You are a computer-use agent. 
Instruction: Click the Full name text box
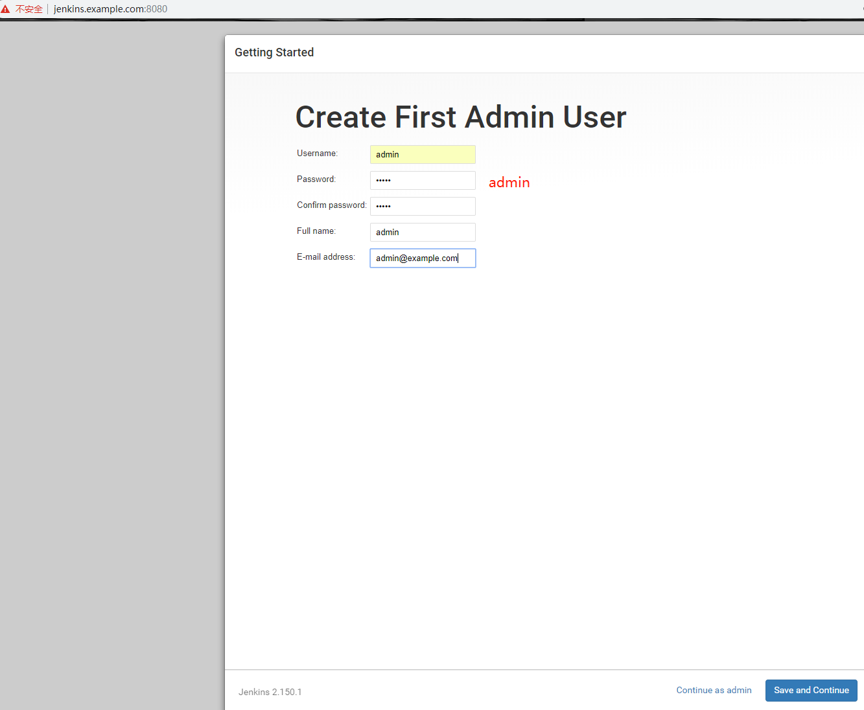(423, 232)
